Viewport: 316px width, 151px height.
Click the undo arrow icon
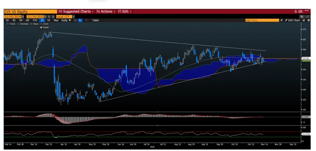302,16
